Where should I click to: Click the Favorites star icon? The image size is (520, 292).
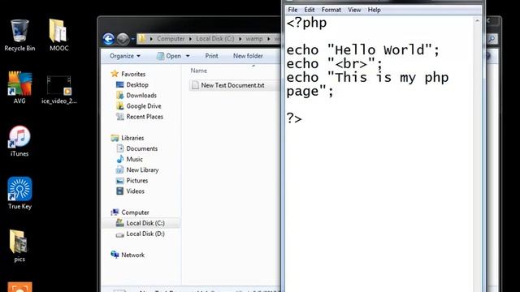[x=115, y=74]
